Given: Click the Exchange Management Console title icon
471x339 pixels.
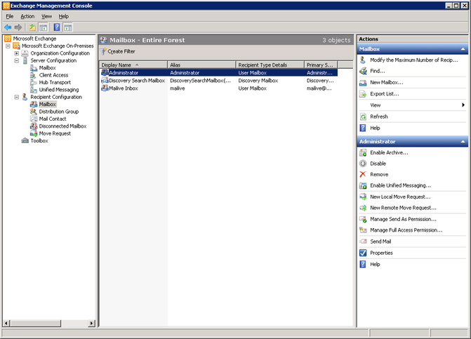Looking at the screenshot, I should point(6,6).
